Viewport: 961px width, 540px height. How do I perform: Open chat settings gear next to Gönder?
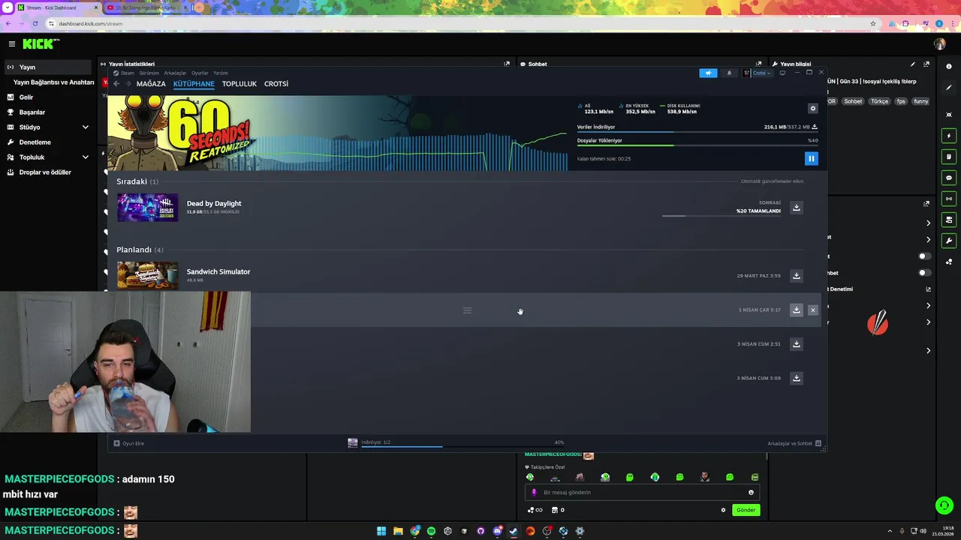[723, 510]
